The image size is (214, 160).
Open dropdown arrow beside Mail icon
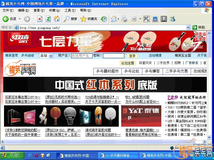(118, 19)
